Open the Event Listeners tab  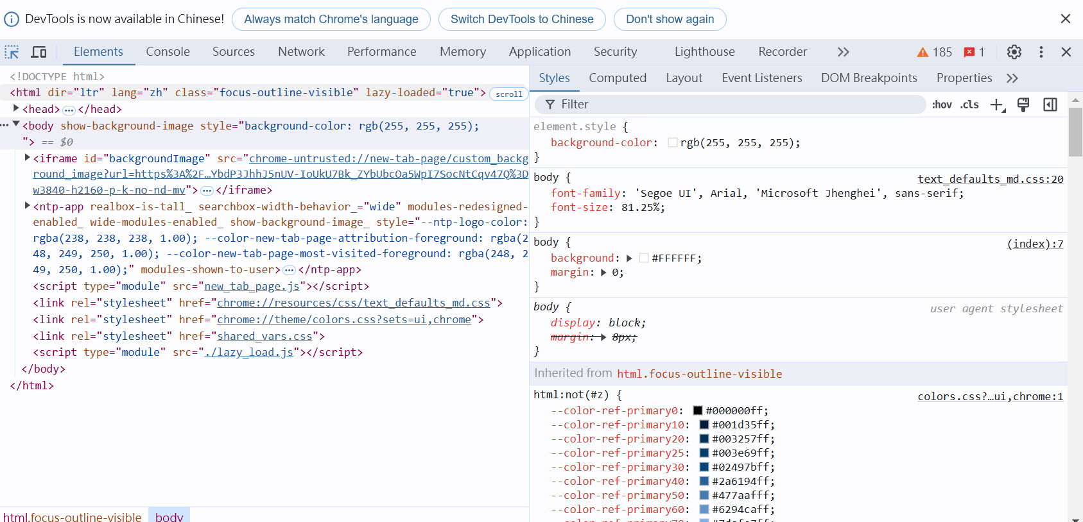(762, 78)
